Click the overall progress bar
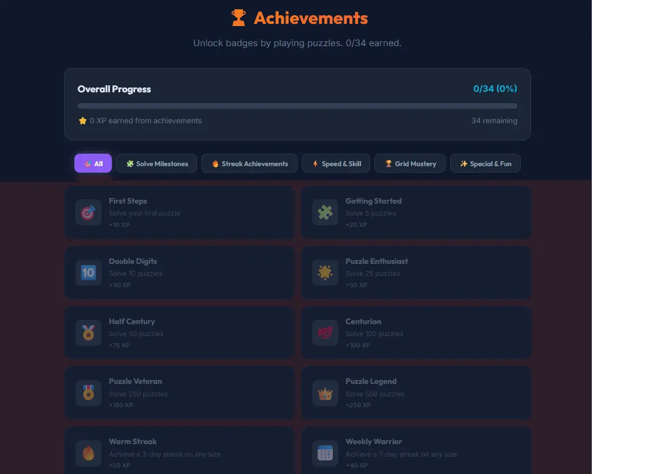 click(x=297, y=106)
